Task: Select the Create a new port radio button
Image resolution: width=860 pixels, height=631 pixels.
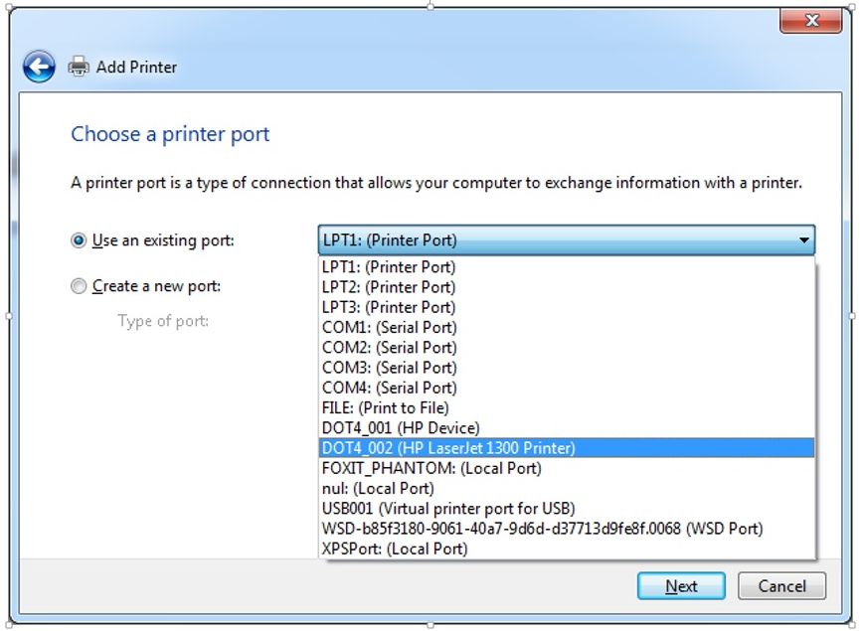Action: 79,286
